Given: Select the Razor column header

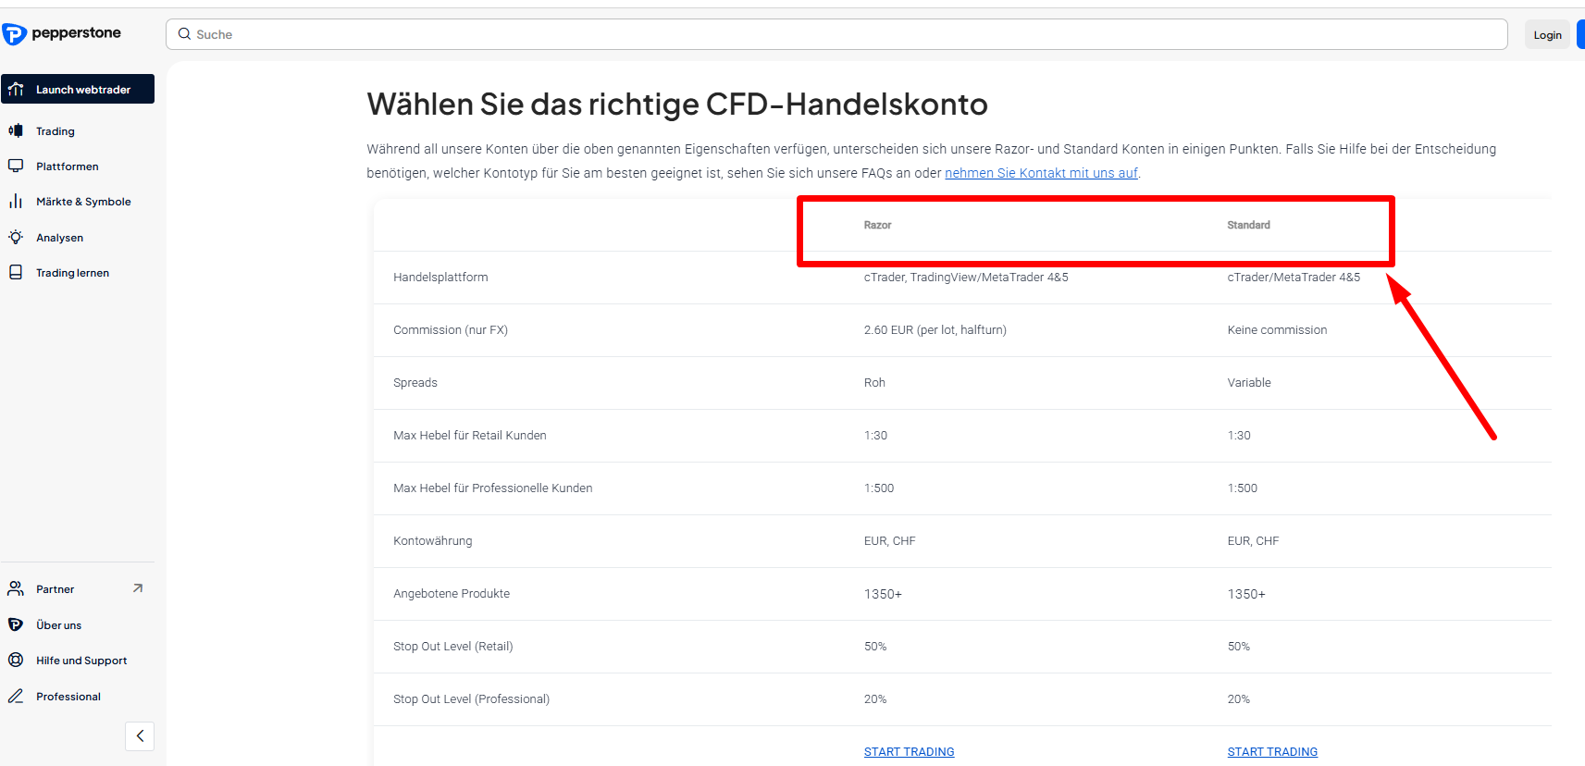Looking at the screenshot, I should point(877,225).
